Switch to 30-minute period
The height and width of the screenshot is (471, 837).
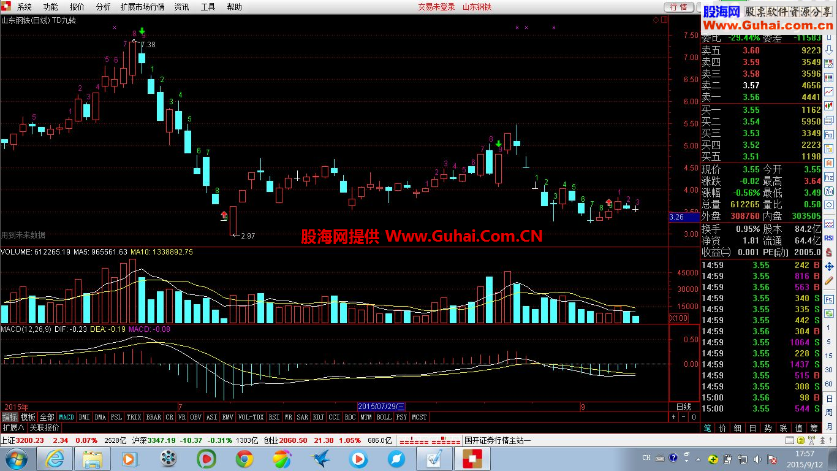[x=828, y=369]
